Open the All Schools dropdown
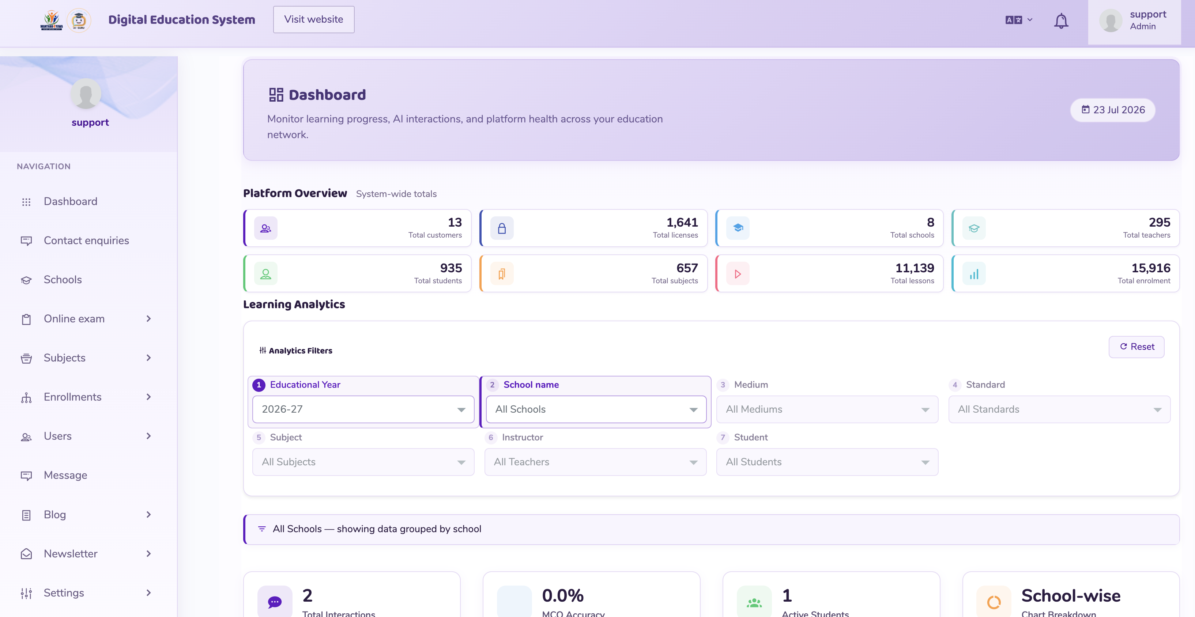 tap(596, 409)
